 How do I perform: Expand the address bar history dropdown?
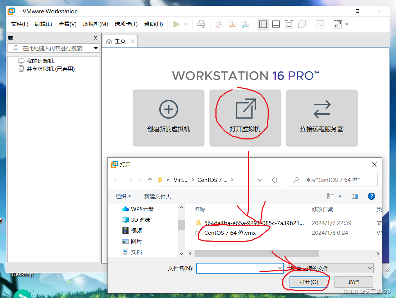(260, 180)
